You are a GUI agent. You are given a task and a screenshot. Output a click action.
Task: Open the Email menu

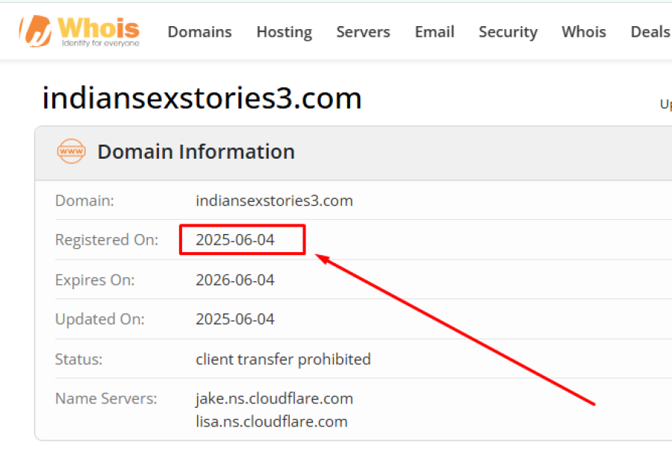click(435, 32)
